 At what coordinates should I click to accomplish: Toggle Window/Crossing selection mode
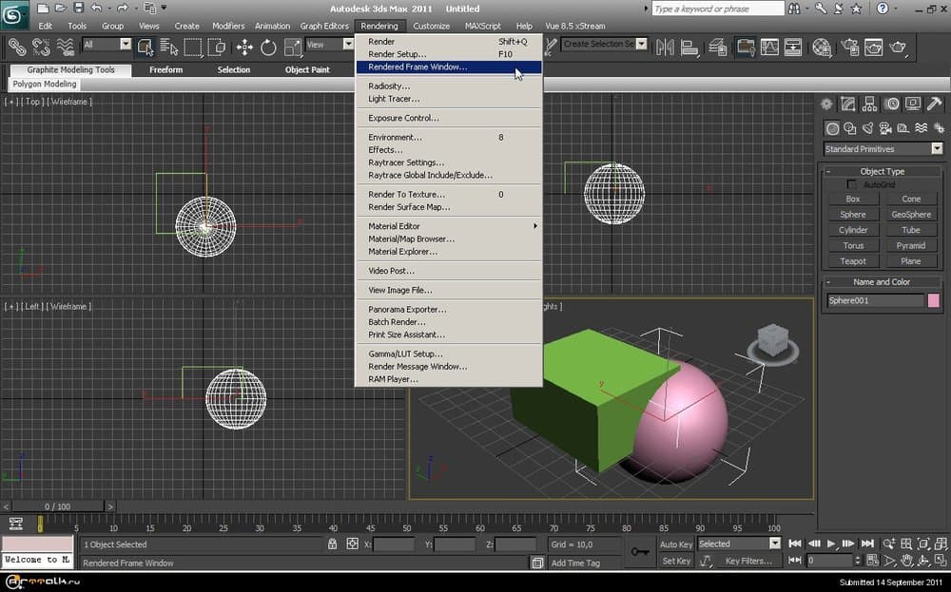tap(217, 47)
